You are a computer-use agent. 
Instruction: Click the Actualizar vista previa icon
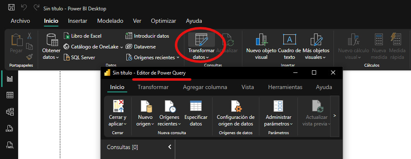(318, 106)
